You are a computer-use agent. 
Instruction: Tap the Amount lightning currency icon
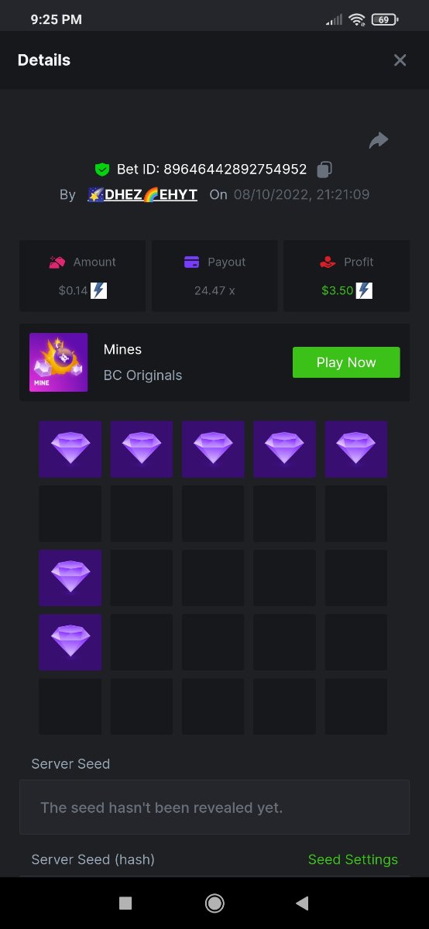pyautogui.click(x=99, y=291)
